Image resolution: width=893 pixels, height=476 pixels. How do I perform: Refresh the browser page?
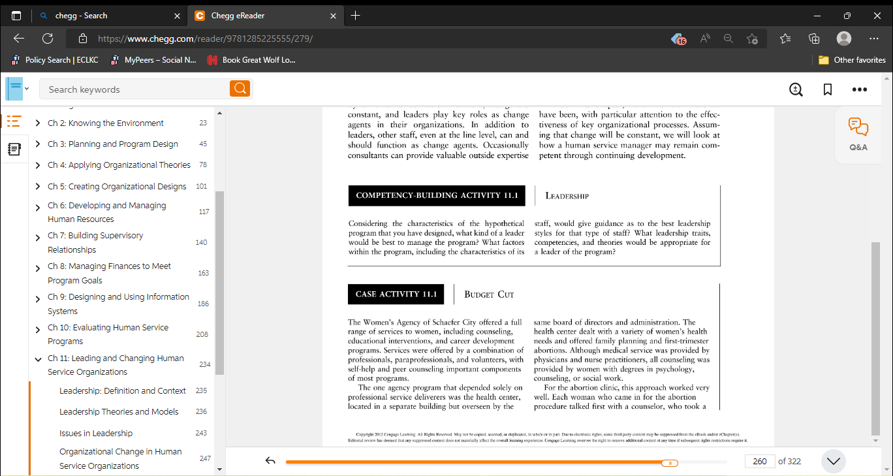tap(48, 39)
